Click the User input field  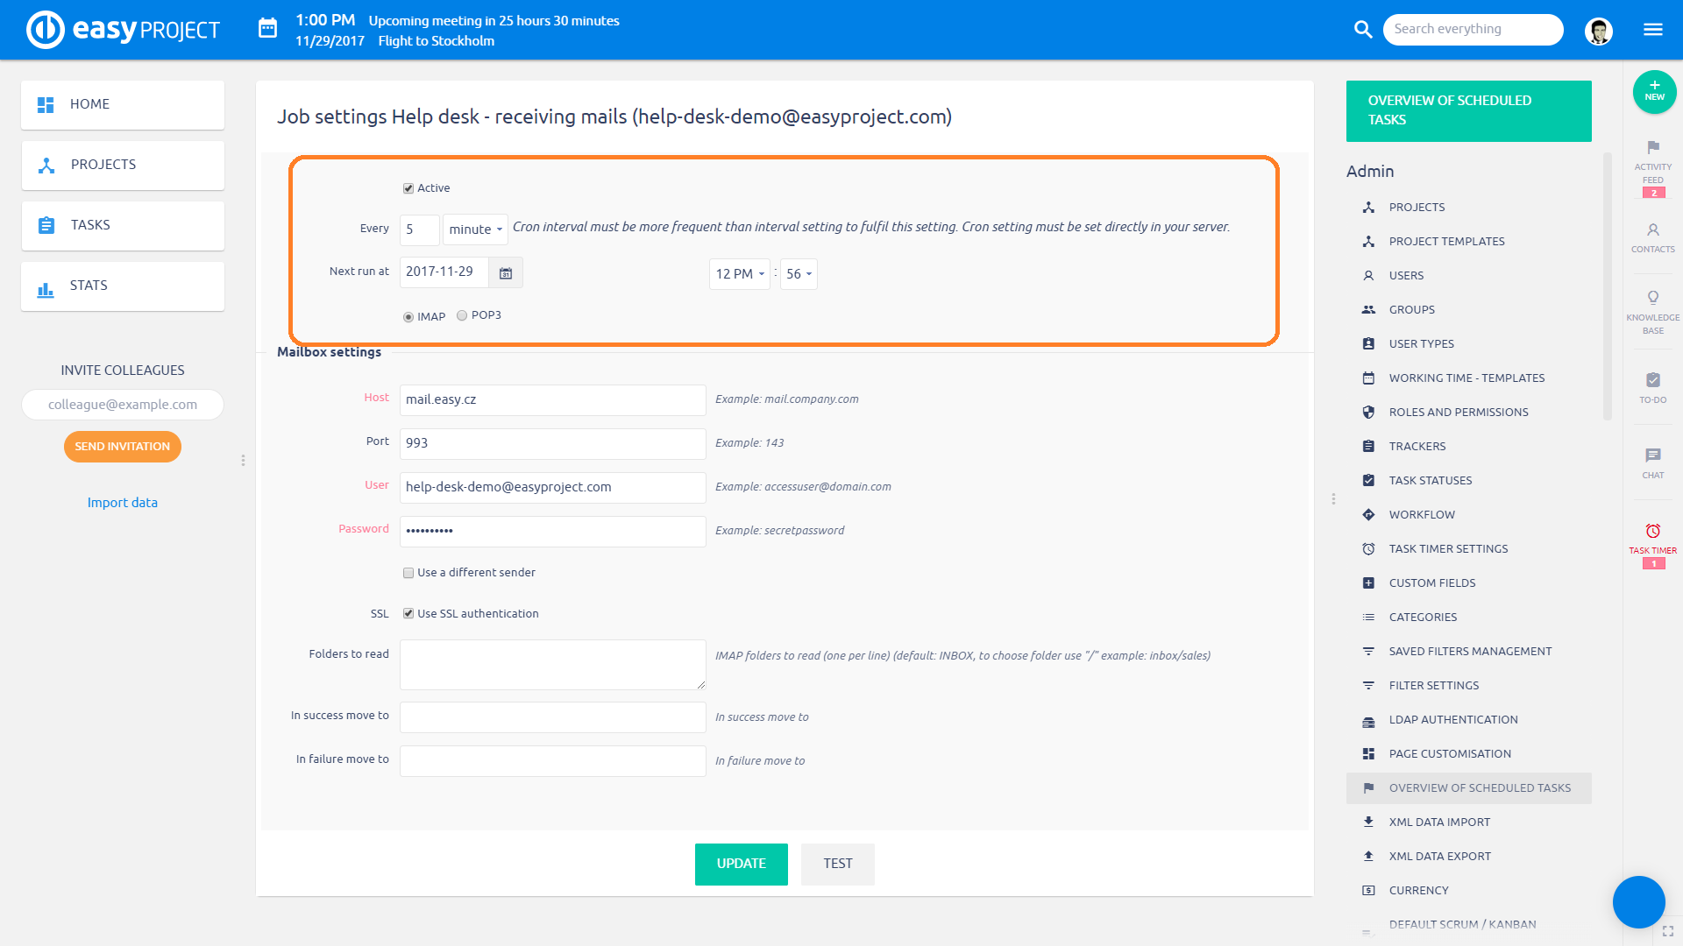click(553, 488)
